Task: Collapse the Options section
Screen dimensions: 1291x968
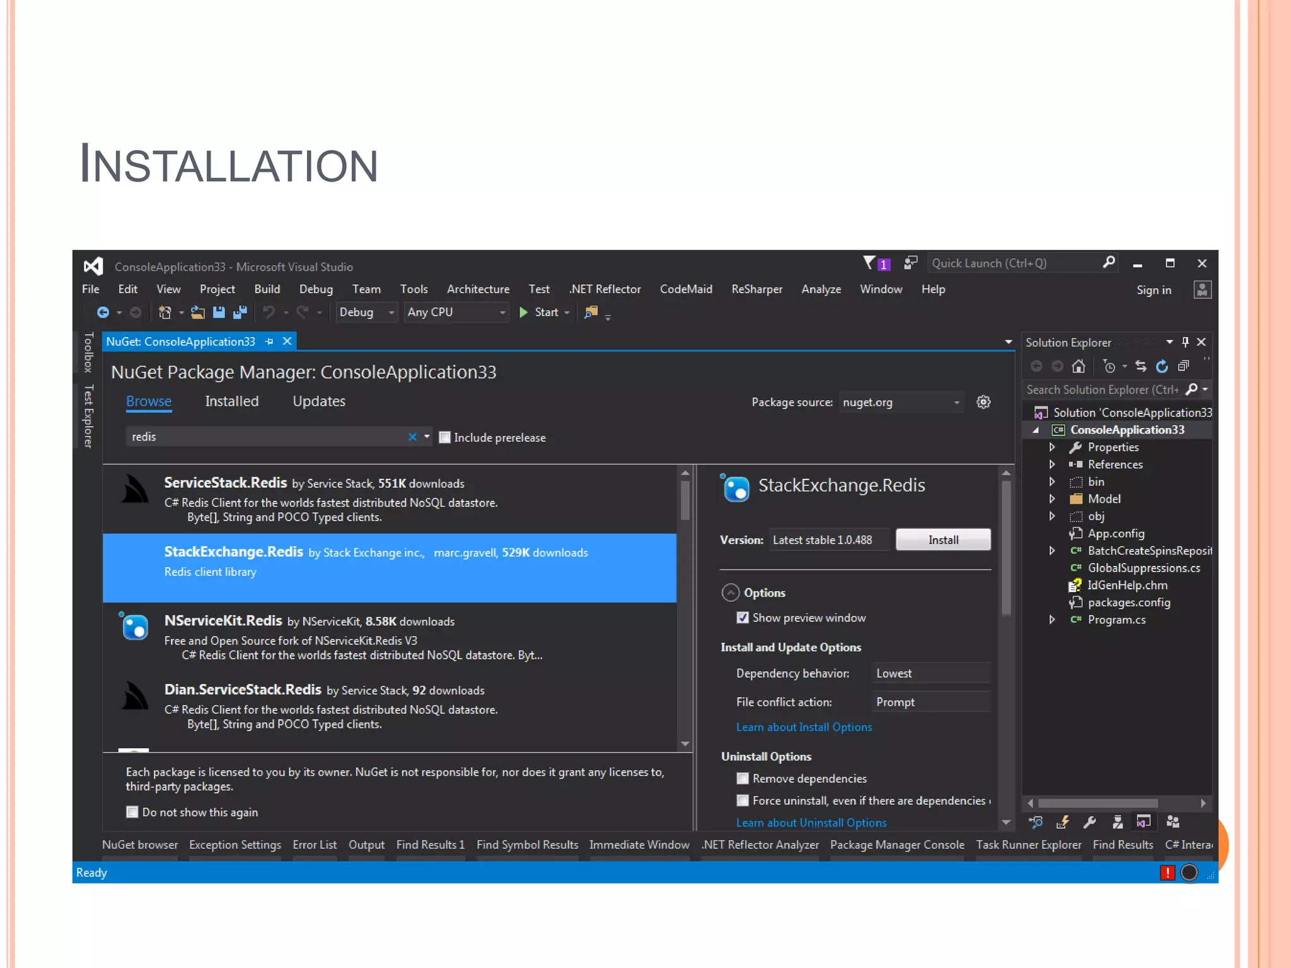Action: point(730,592)
